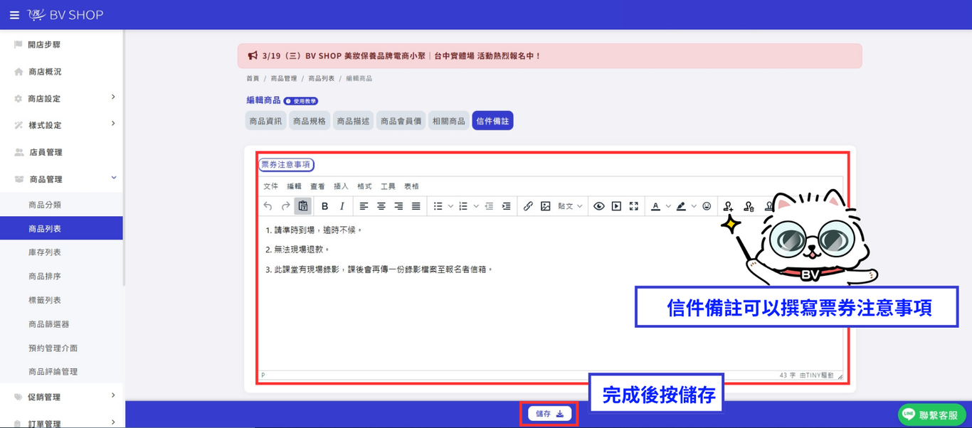This screenshot has height=428, width=972.
Task: Open the 貼文 dropdown in toolbar
Action: coord(570,206)
